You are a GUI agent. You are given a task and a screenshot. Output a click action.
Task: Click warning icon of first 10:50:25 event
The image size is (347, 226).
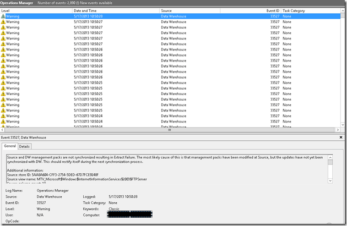click(3, 82)
